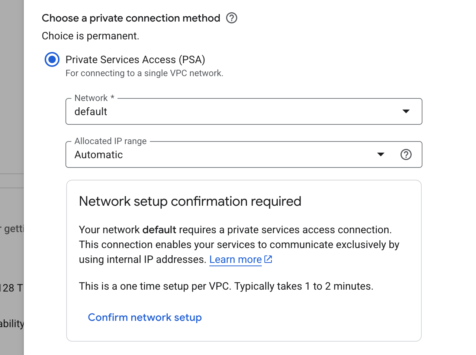Click the external link icon after Learn more
The height and width of the screenshot is (355, 476).
click(x=268, y=259)
